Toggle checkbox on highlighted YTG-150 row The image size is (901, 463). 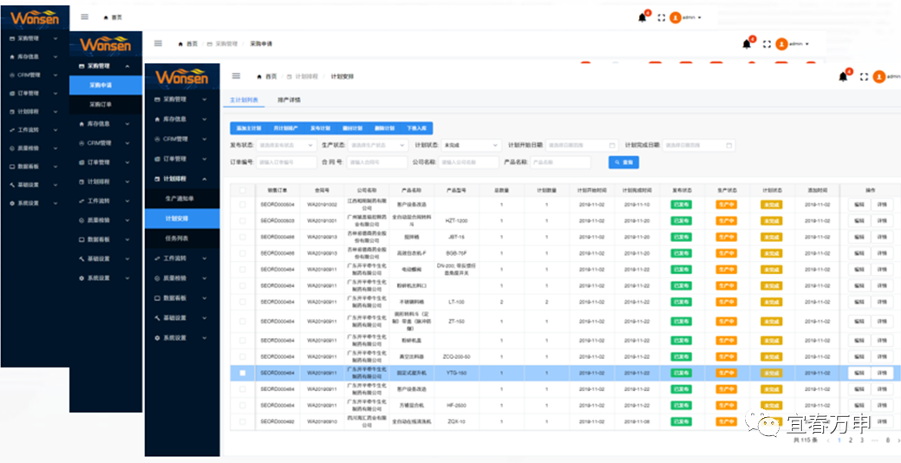pyautogui.click(x=243, y=373)
